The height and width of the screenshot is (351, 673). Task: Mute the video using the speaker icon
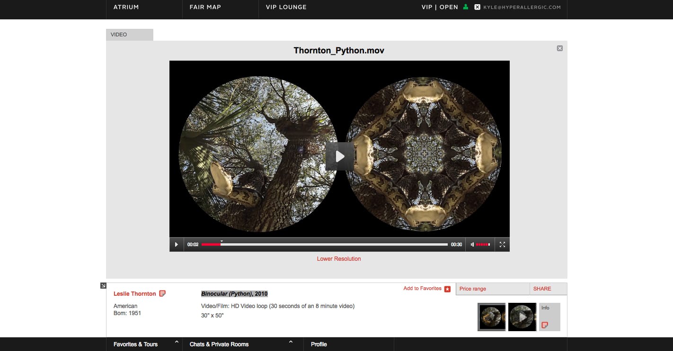472,245
